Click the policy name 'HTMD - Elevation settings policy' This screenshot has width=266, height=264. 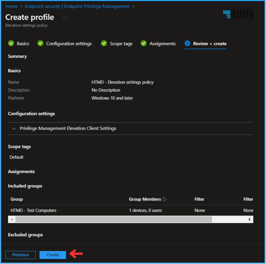click(x=123, y=82)
